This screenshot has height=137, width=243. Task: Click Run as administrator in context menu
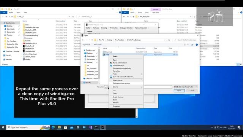tap(120, 63)
